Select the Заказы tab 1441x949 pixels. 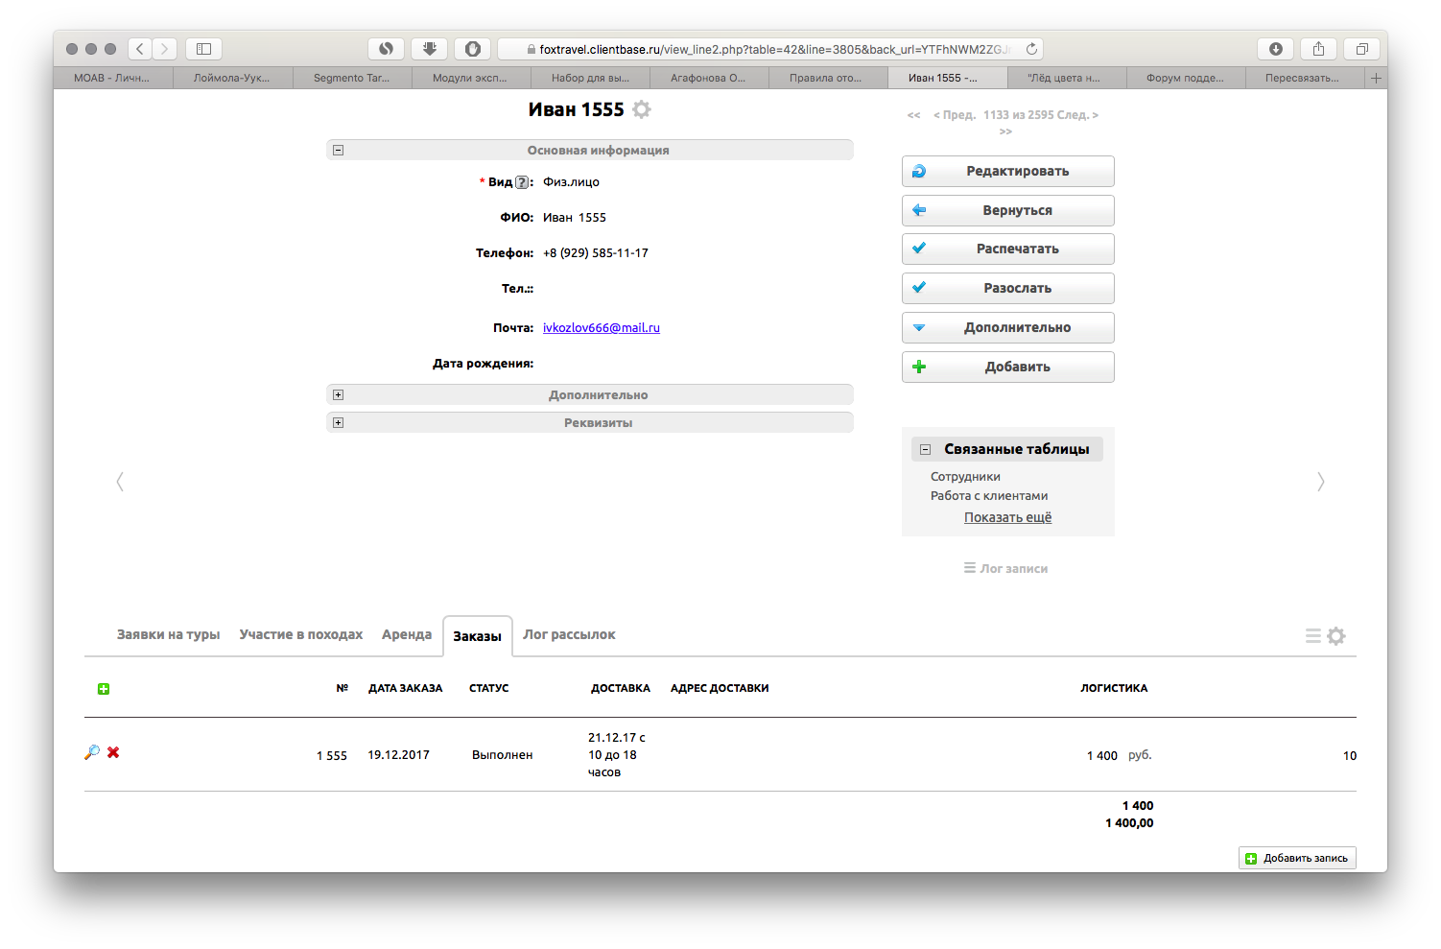click(x=478, y=636)
